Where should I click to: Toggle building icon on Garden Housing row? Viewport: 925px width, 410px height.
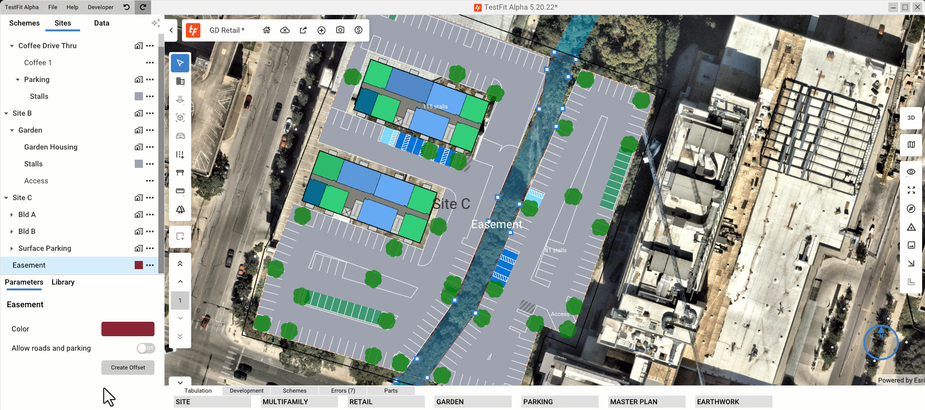click(x=139, y=147)
